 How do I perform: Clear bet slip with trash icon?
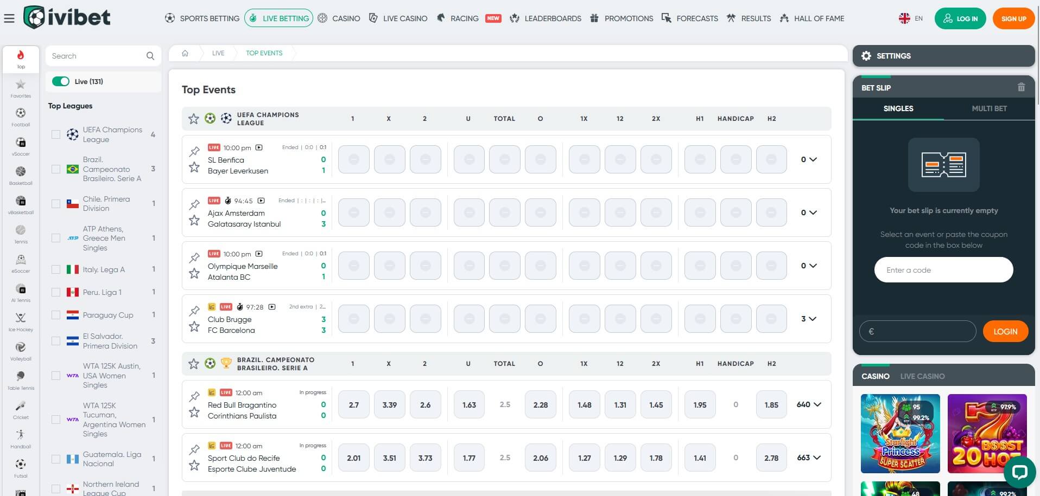click(x=1021, y=87)
